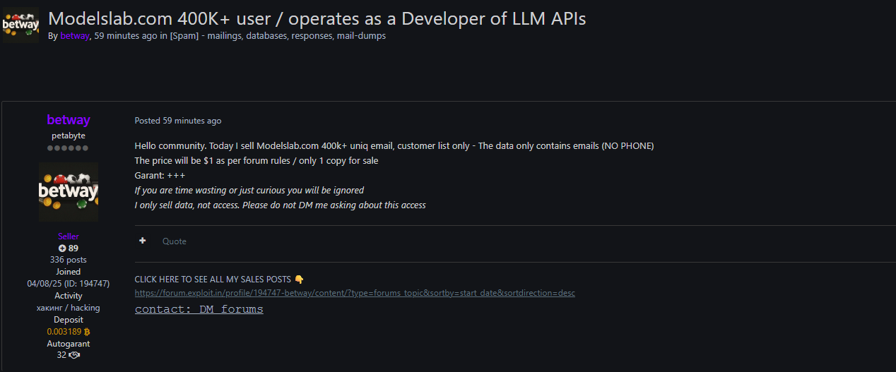Viewport: 896px width, 372px height.
Task: Click the Modelslab.com 400K+ topic title
Action: 317,18
